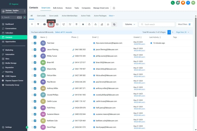197x131 pixels.
Task: Open the Columns dropdown
Action: coord(129,24)
